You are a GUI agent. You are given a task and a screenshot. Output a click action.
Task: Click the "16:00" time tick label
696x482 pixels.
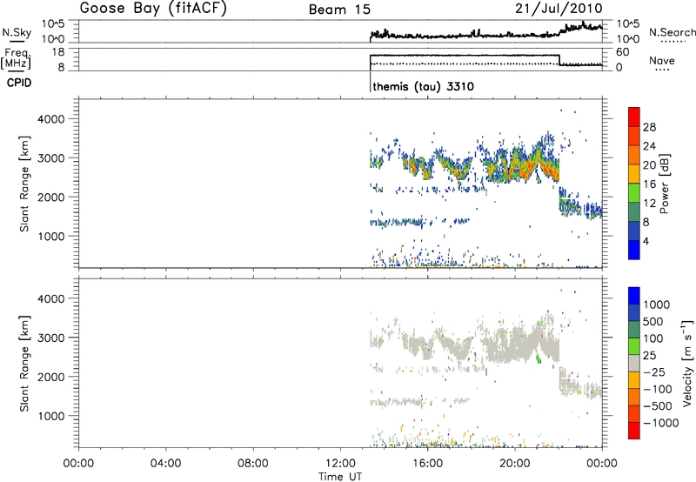click(x=427, y=464)
